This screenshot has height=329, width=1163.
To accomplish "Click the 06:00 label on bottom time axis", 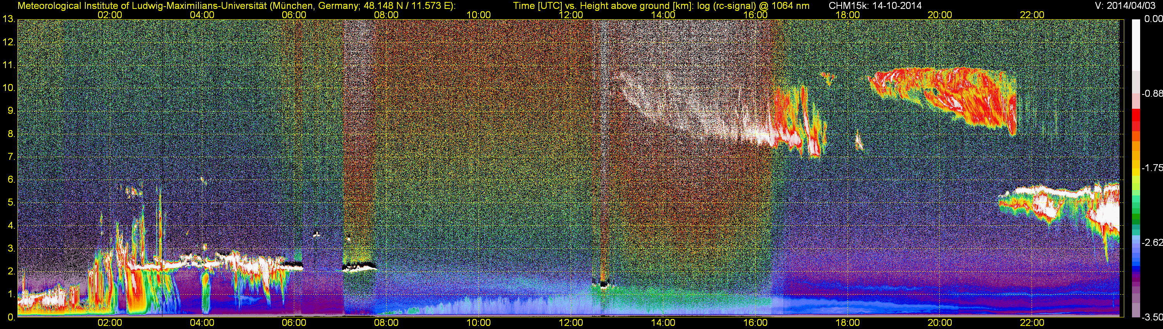I will (294, 323).
